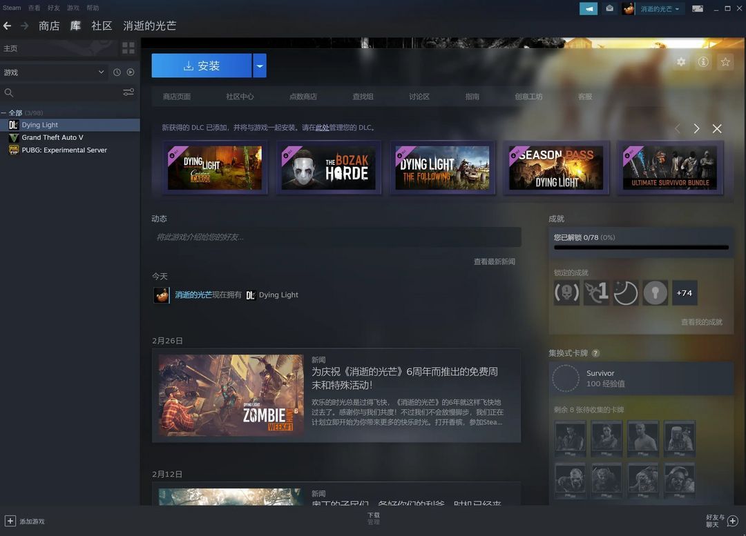This screenshot has height=536, width=746.
Task: Open Dying Light The Following DLC thumbnail
Action: coord(442,168)
